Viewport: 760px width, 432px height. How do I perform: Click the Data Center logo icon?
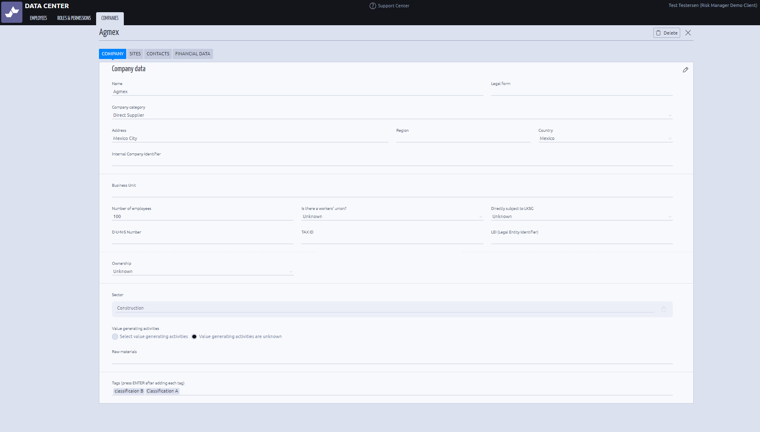click(x=12, y=12)
